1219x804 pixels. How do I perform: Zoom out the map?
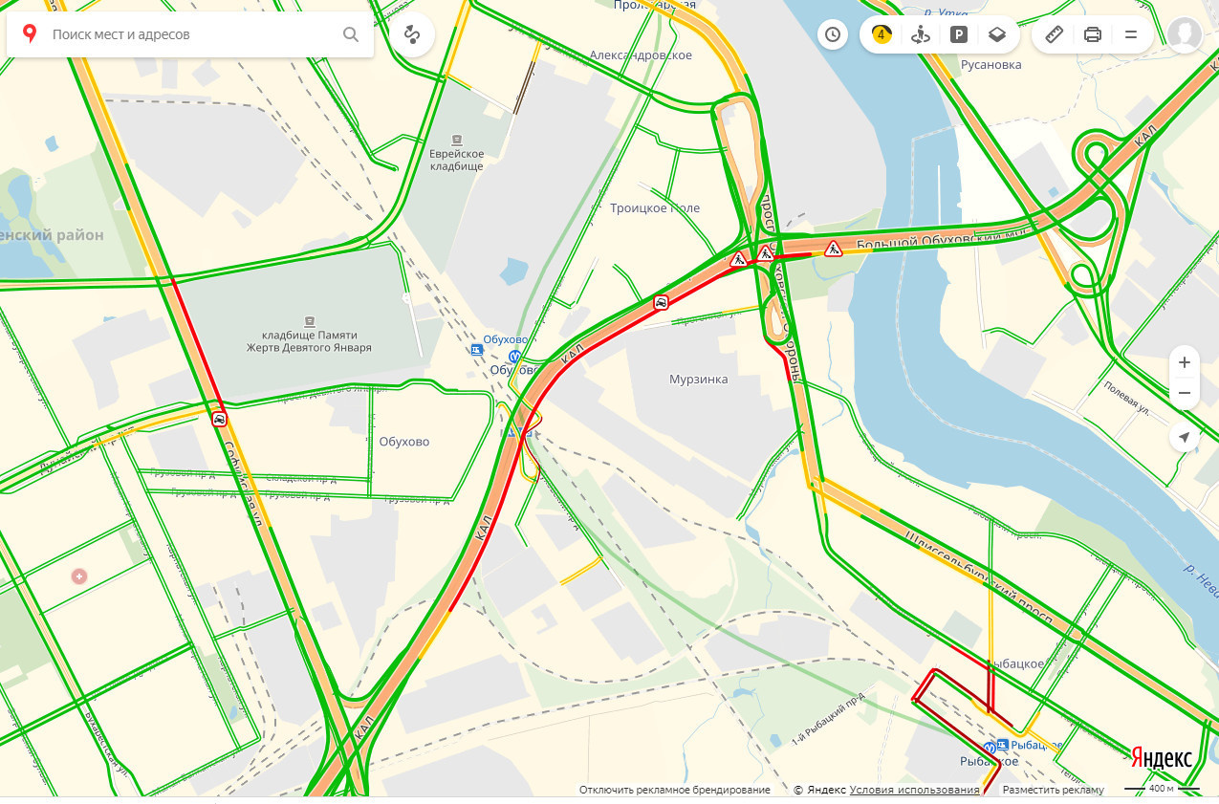pyautogui.click(x=1185, y=394)
